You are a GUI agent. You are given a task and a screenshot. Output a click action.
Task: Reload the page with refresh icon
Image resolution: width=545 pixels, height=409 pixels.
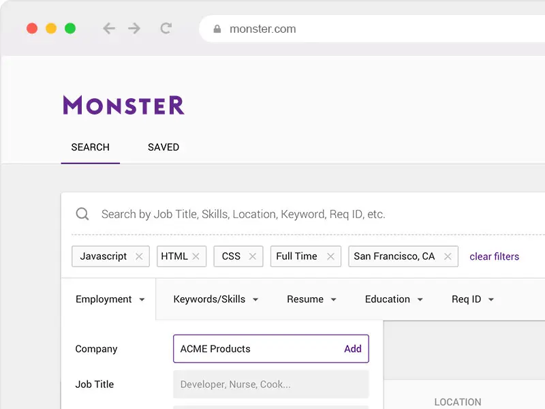coord(166,29)
